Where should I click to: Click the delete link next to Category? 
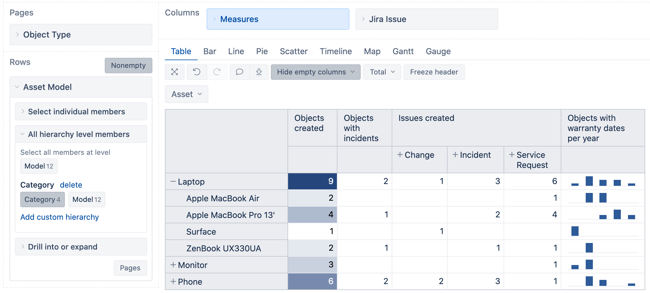pos(71,185)
